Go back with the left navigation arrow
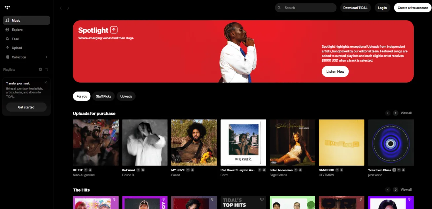 coord(61,8)
